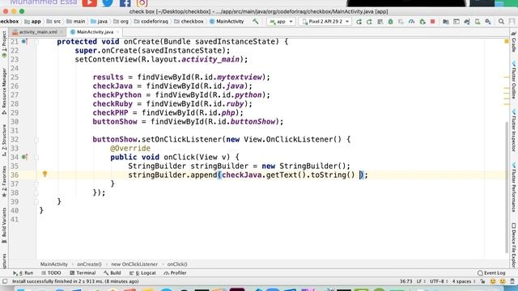
Task: Toggle the Flutter Outline panel
Action: click(x=514, y=79)
